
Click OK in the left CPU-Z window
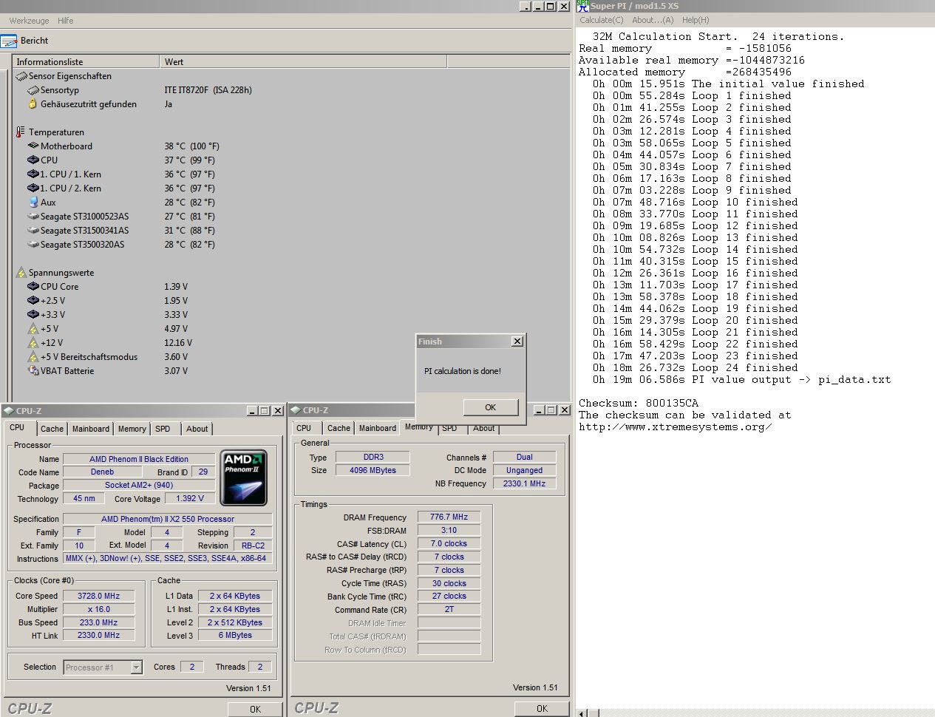(255, 709)
